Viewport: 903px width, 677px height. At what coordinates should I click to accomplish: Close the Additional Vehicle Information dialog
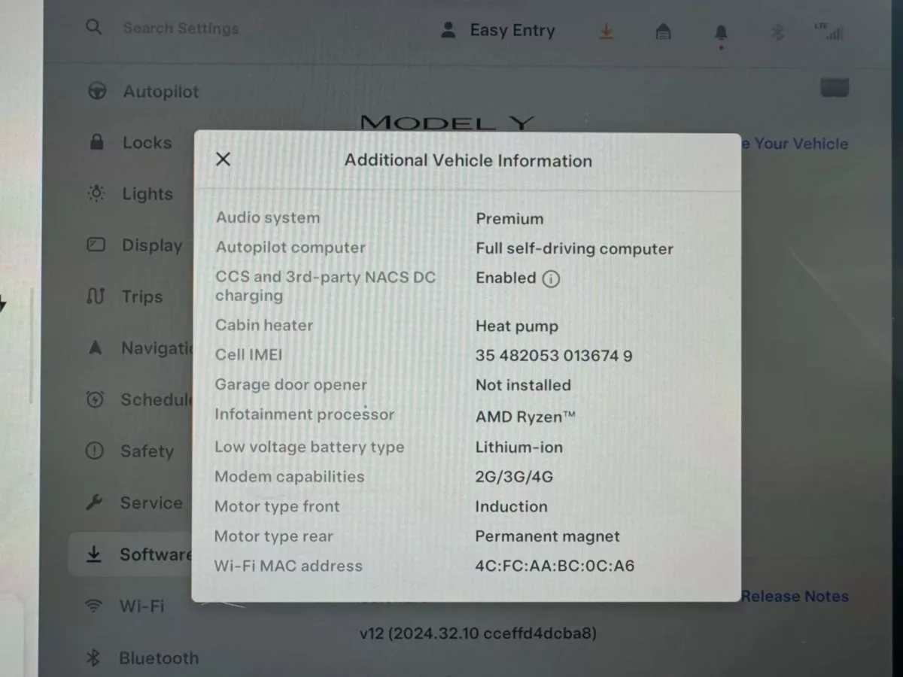[223, 159]
